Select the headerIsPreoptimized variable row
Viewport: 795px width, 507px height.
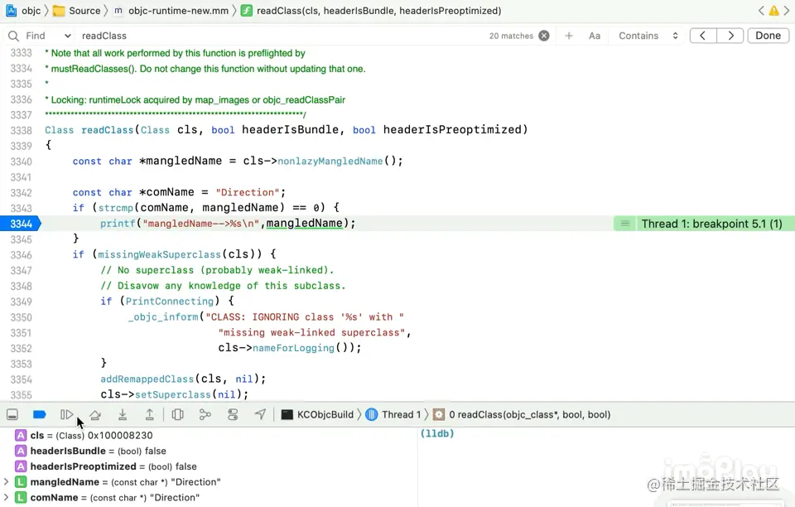coord(105,466)
